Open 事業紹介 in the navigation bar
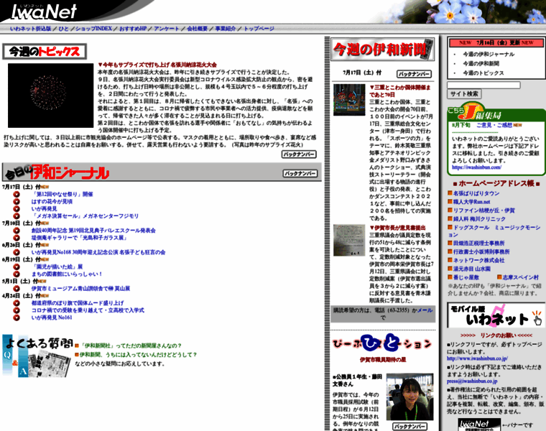The width and height of the screenshot is (546, 431). click(x=226, y=29)
